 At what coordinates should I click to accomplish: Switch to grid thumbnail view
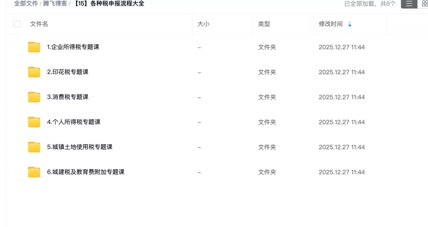(x=424, y=4)
